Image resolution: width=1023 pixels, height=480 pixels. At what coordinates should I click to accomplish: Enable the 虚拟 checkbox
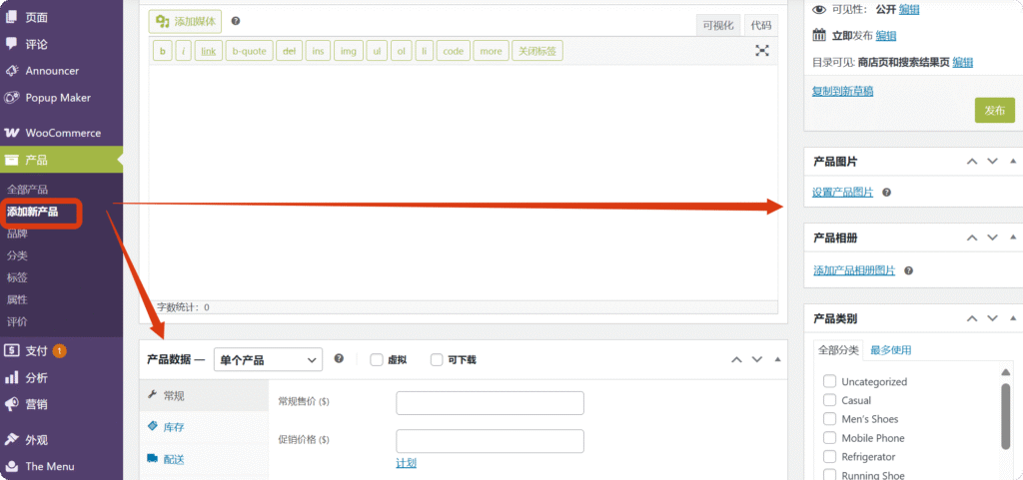point(377,359)
